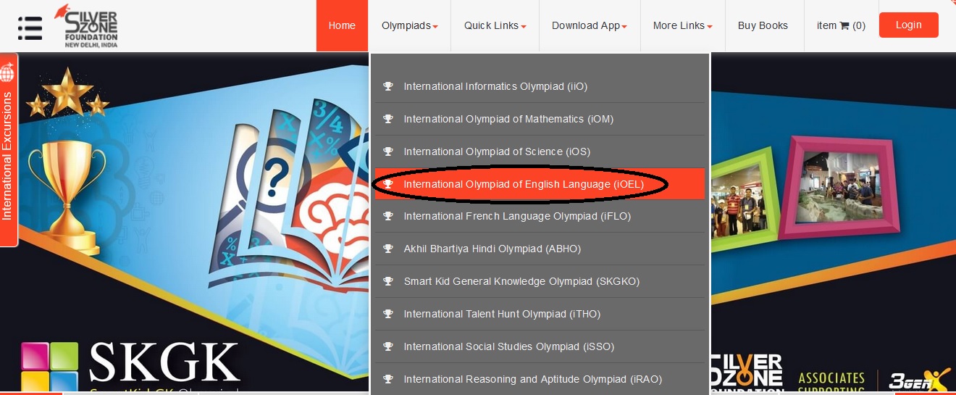Click trophy icon beside International Olympiad of Science
The height and width of the screenshot is (395, 956).
(x=388, y=151)
